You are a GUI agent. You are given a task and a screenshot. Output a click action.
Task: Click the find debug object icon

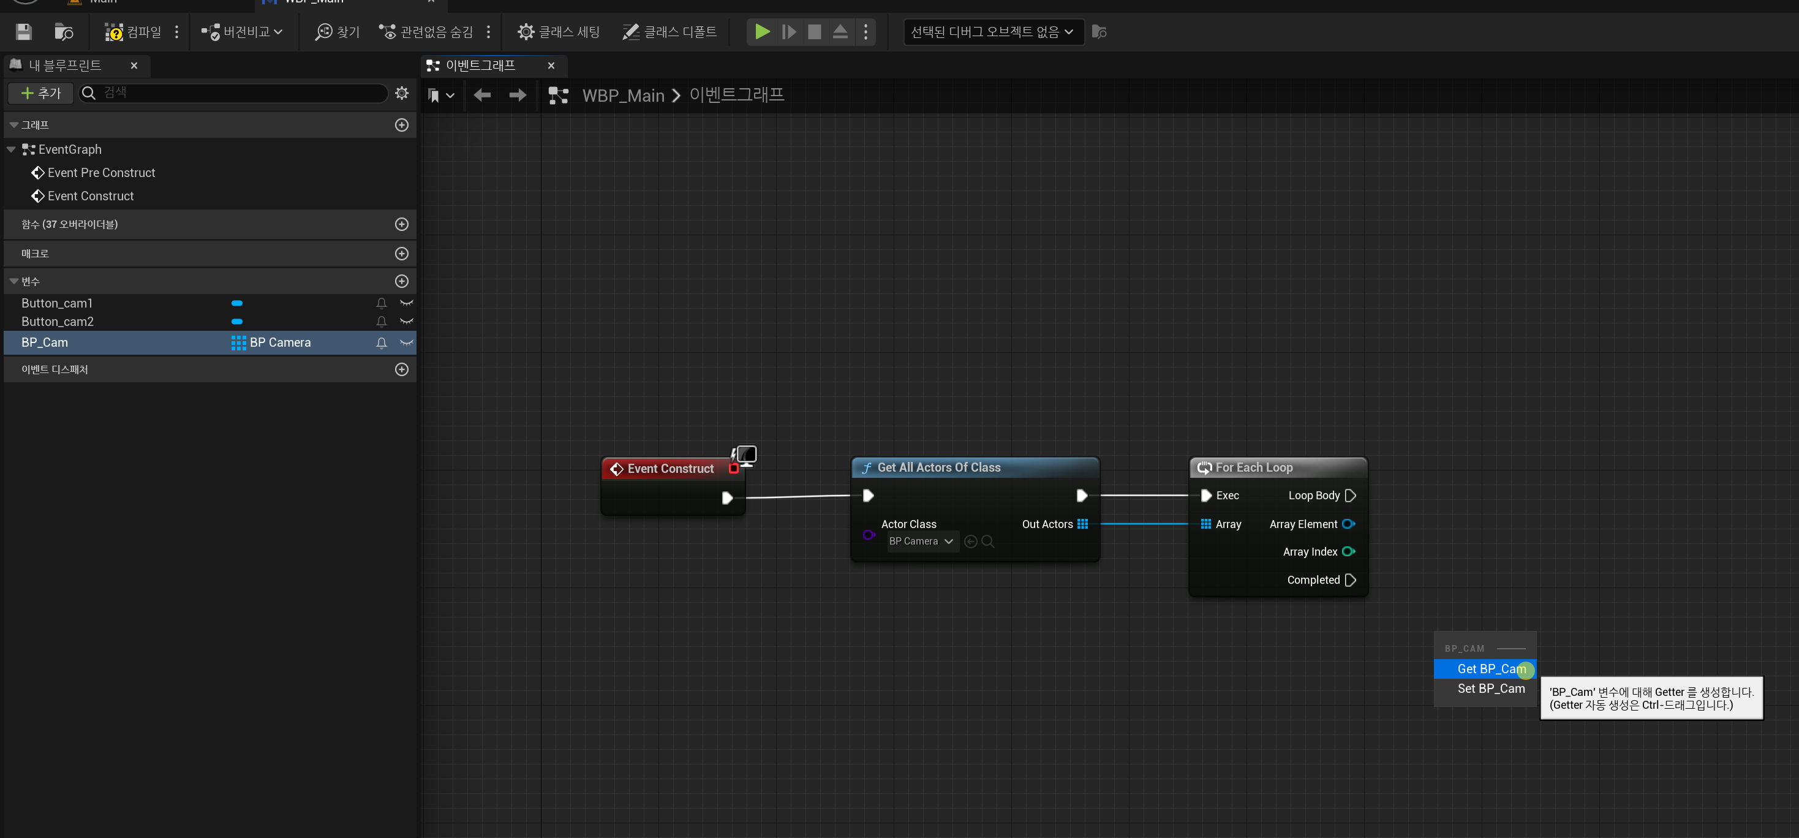click(x=1099, y=31)
